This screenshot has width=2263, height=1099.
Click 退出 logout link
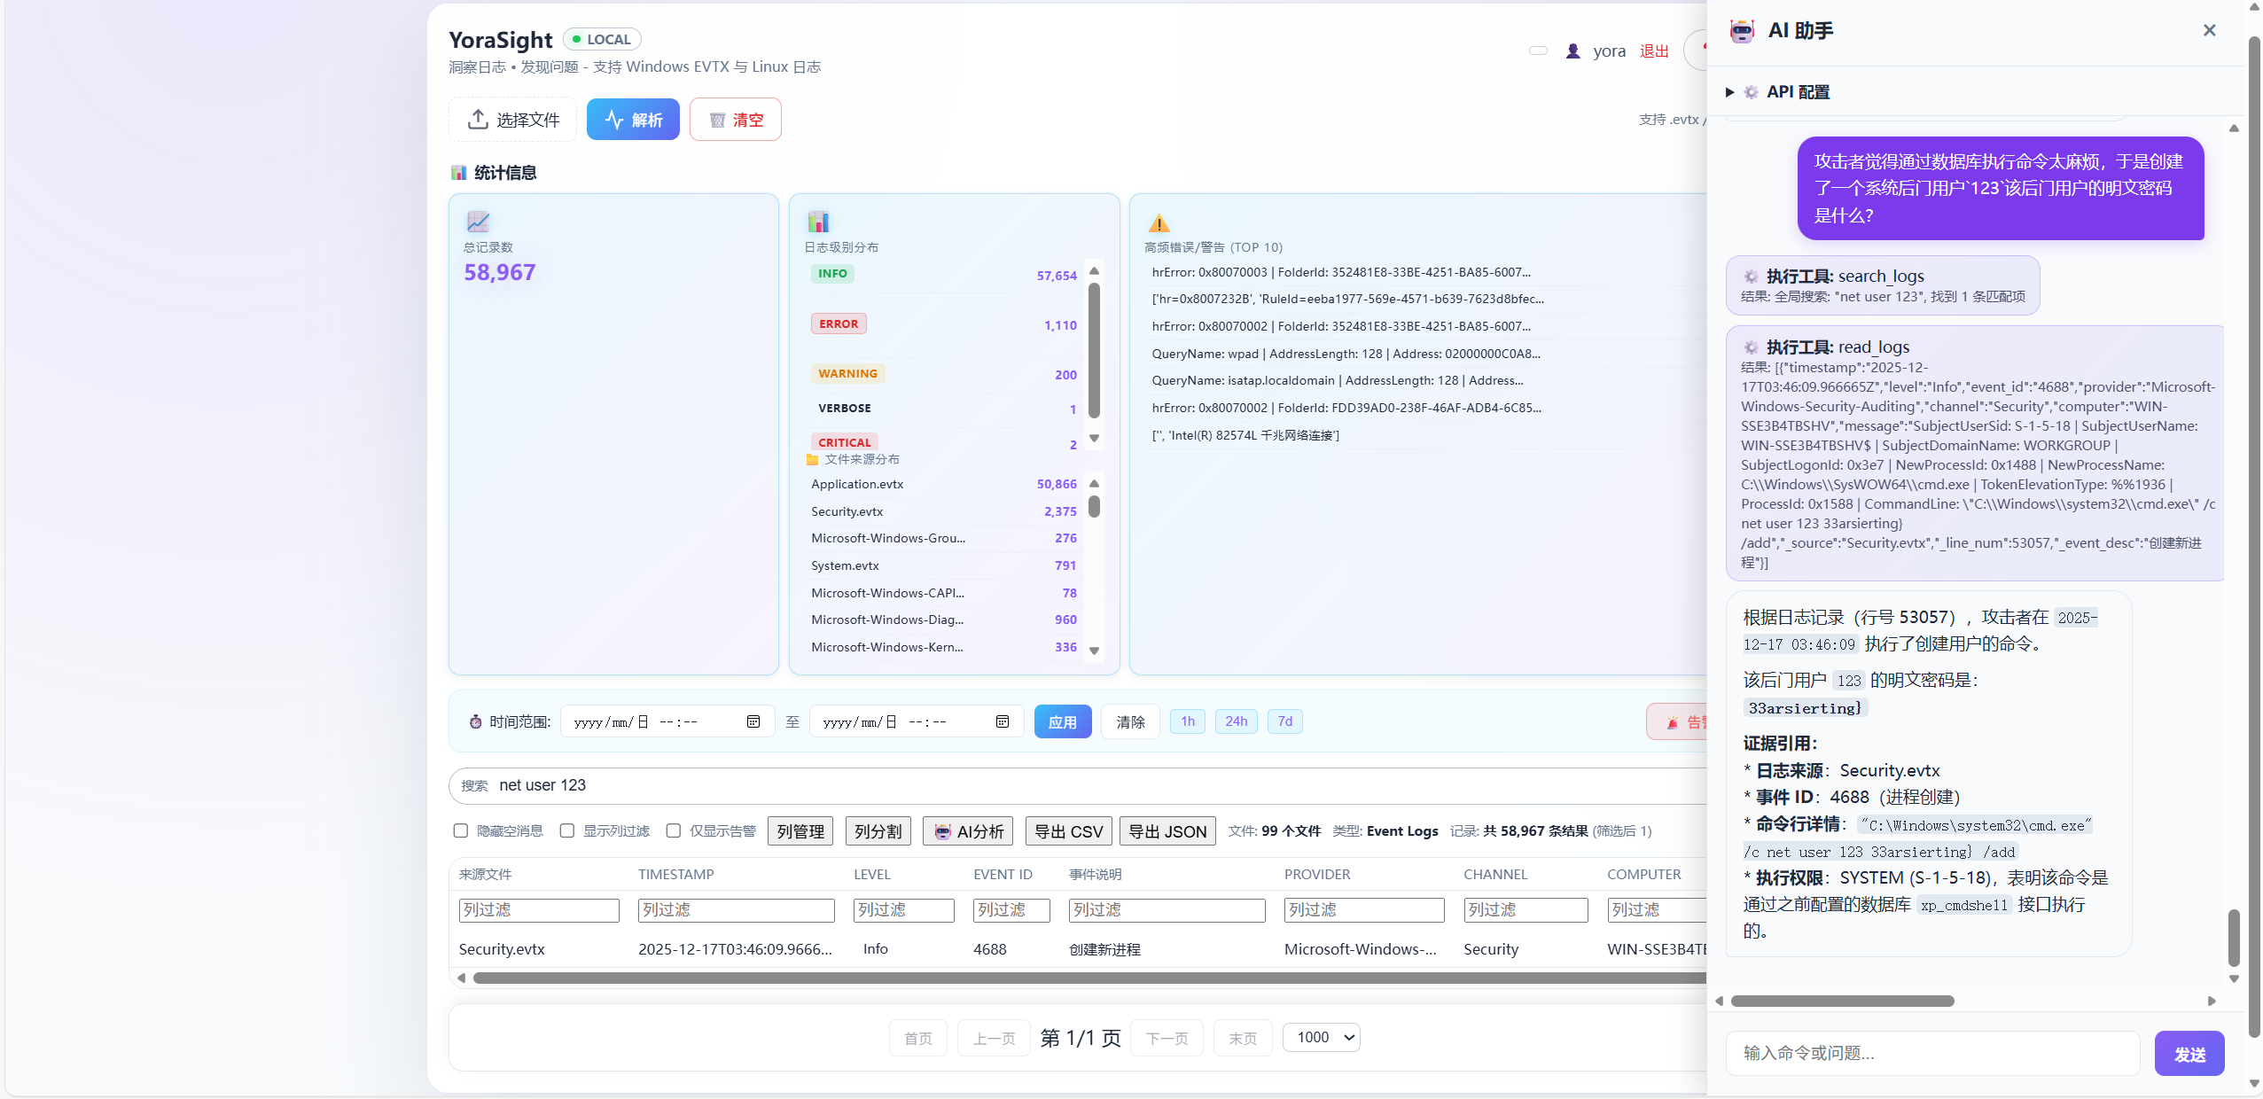(1653, 51)
